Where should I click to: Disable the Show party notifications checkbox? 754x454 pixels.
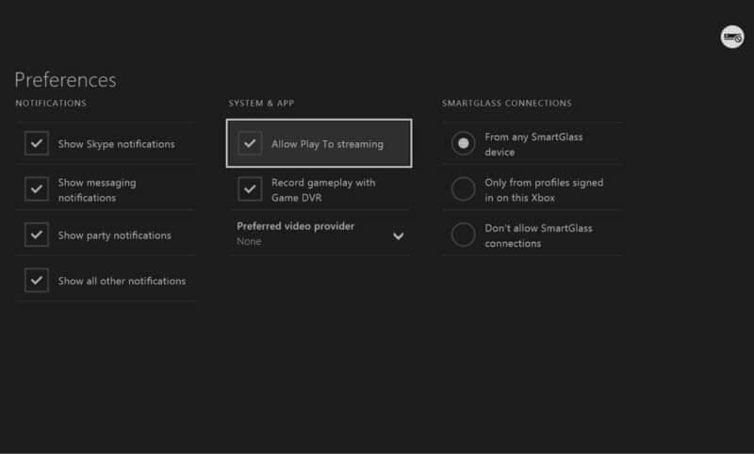point(37,235)
